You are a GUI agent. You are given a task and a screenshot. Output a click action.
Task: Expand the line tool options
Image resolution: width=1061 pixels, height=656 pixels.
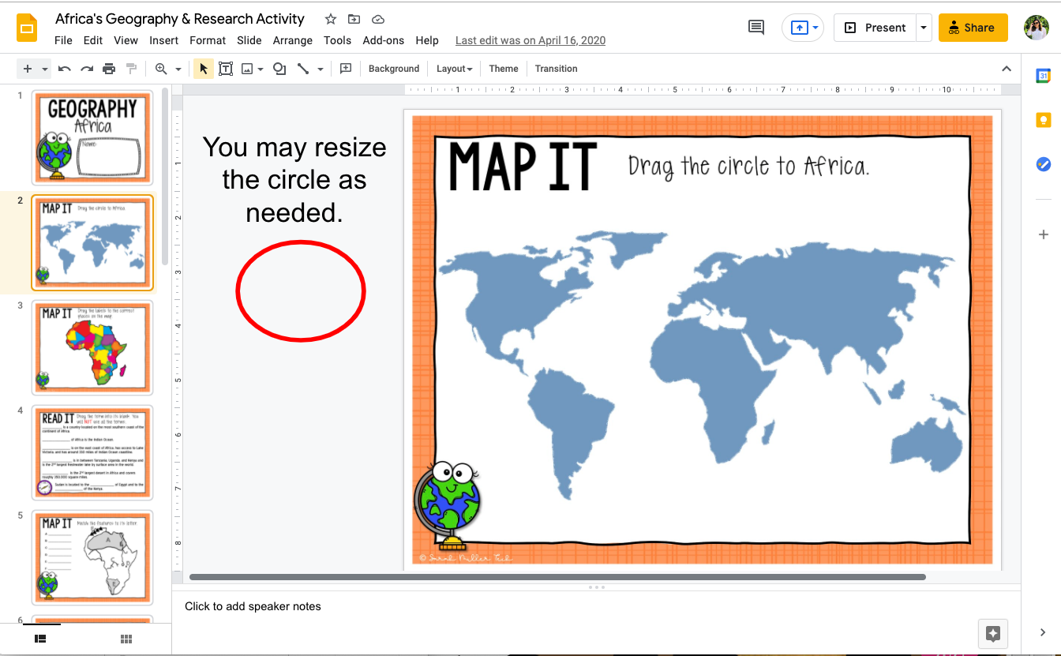pyautogui.click(x=320, y=69)
